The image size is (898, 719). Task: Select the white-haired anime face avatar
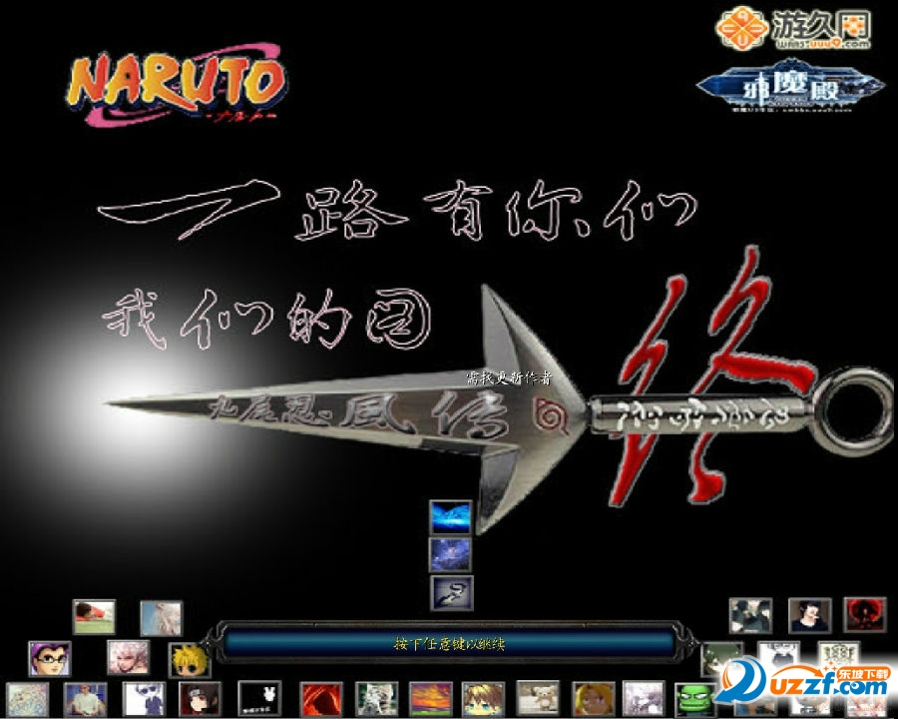(129, 658)
